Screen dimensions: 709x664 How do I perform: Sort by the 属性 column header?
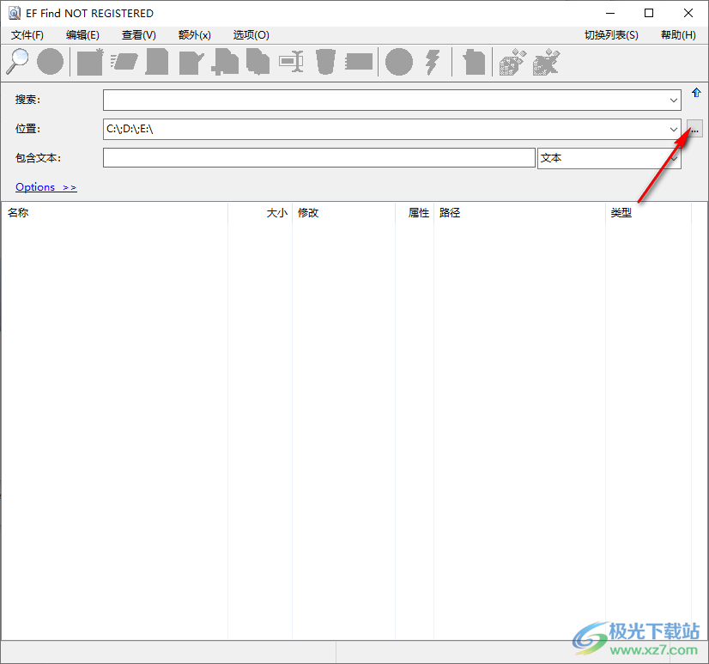pyautogui.click(x=415, y=213)
